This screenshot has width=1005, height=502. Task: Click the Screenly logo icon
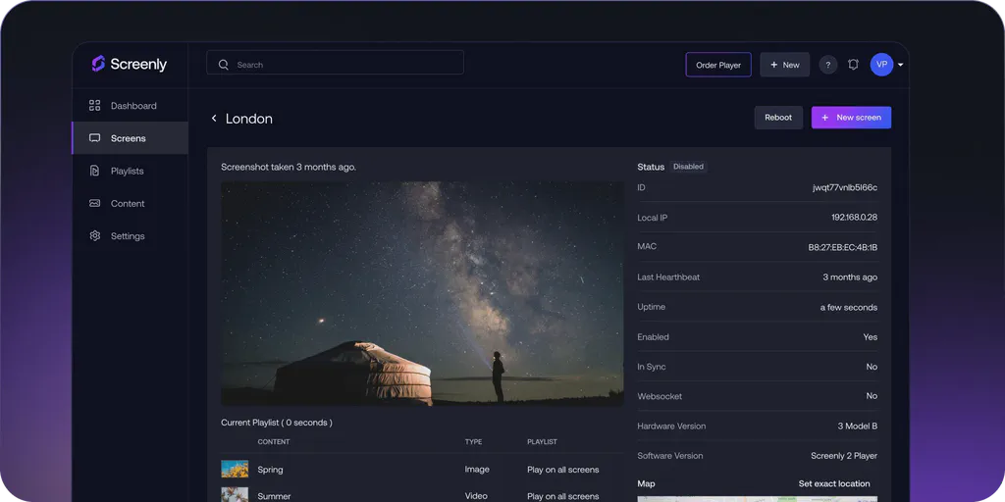98,64
